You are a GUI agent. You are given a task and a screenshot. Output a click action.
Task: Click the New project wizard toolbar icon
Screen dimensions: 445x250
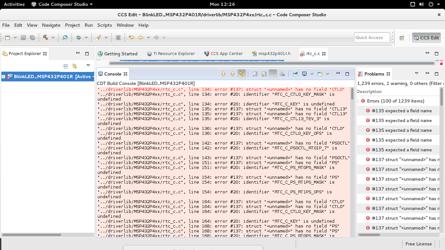[7, 37]
